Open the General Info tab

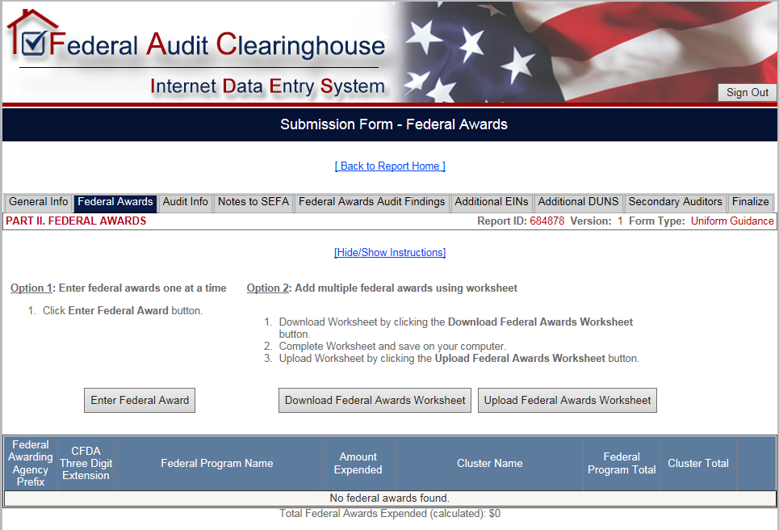click(x=38, y=202)
